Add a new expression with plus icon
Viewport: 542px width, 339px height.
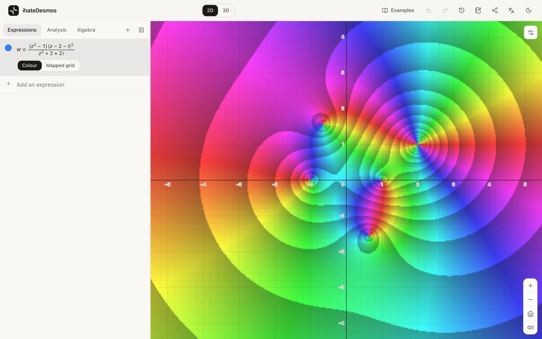click(x=128, y=30)
